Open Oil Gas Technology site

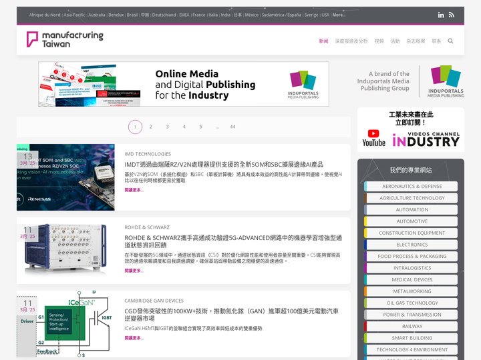411,303
